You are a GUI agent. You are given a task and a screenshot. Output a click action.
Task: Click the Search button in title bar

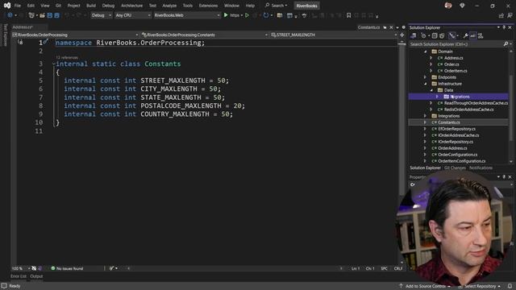276,6
